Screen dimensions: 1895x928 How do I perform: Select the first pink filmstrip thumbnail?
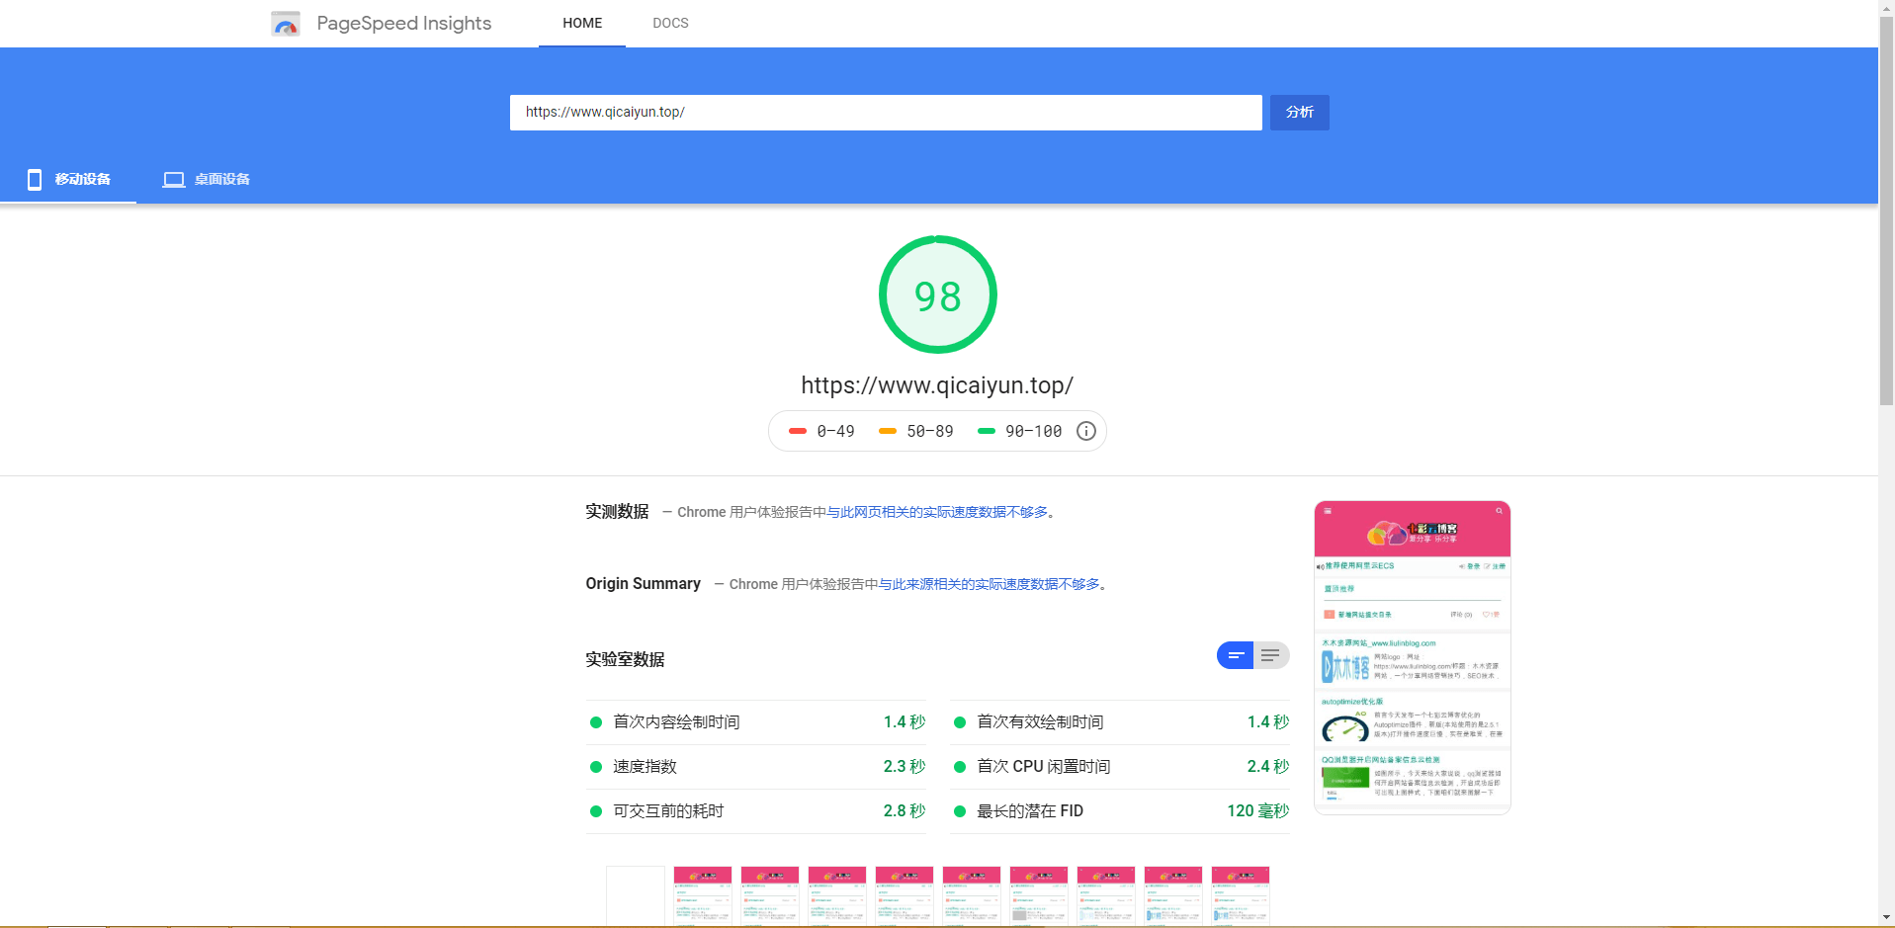[x=703, y=894]
